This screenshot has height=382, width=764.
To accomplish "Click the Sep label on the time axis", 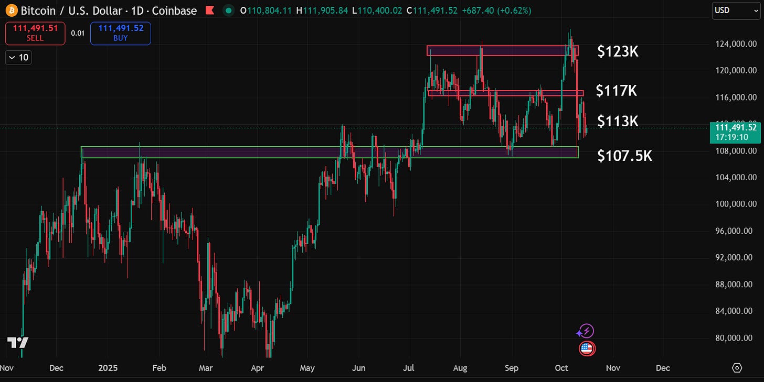I will 512,368.
